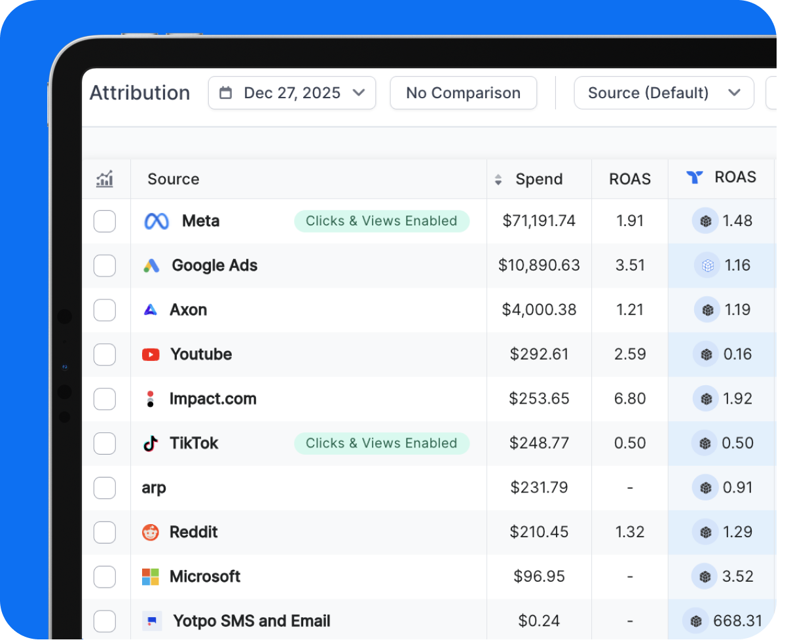This screenshot has width=791, height=642.
Task: Check the Youtube row checkbox
Action: [105, 354]
